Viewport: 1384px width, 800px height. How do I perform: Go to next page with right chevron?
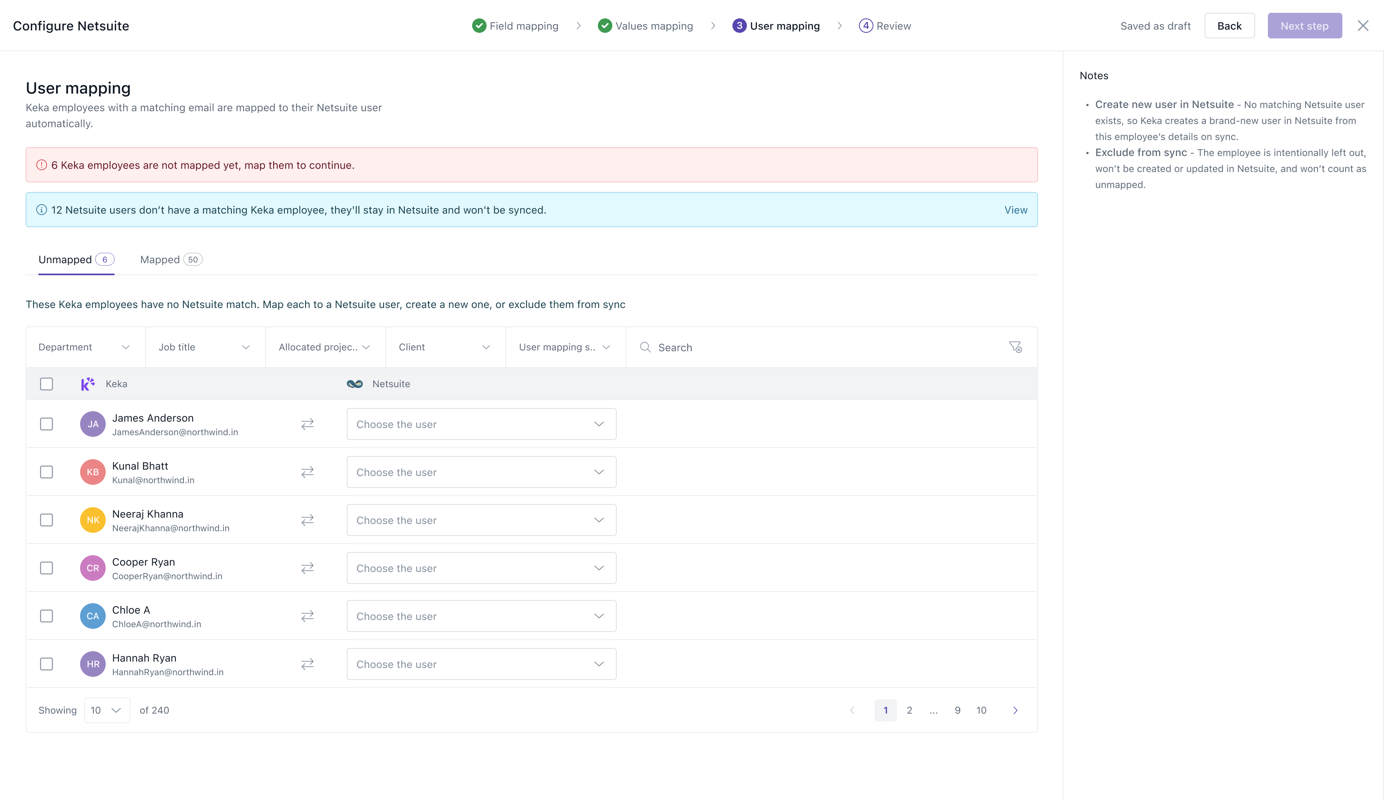click(x=1016, y=710)
